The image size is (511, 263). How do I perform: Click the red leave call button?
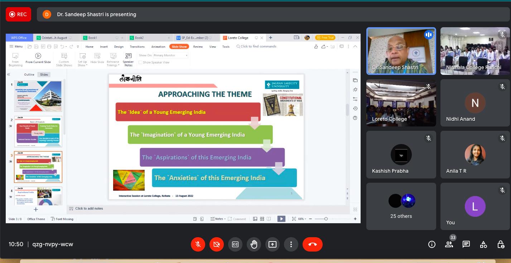[312, 244]
